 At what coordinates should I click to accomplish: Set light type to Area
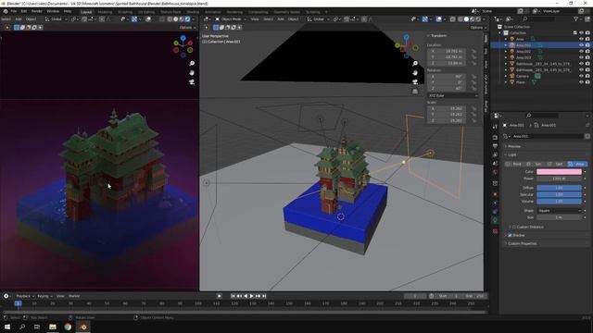577,164
